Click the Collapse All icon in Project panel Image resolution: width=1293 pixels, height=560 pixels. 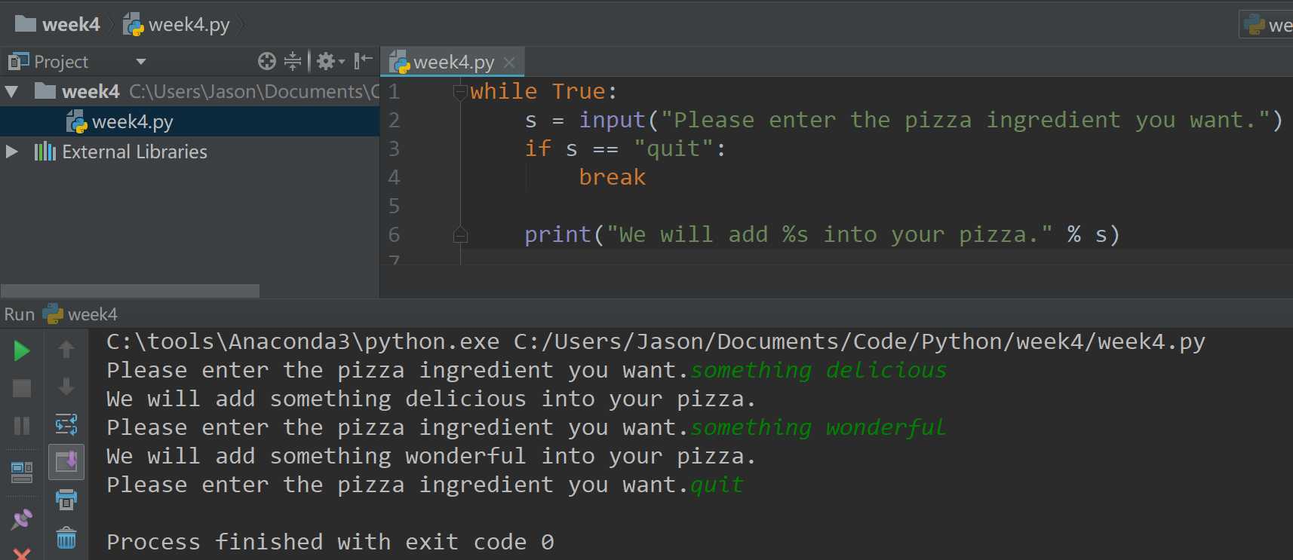coord(293,61)
